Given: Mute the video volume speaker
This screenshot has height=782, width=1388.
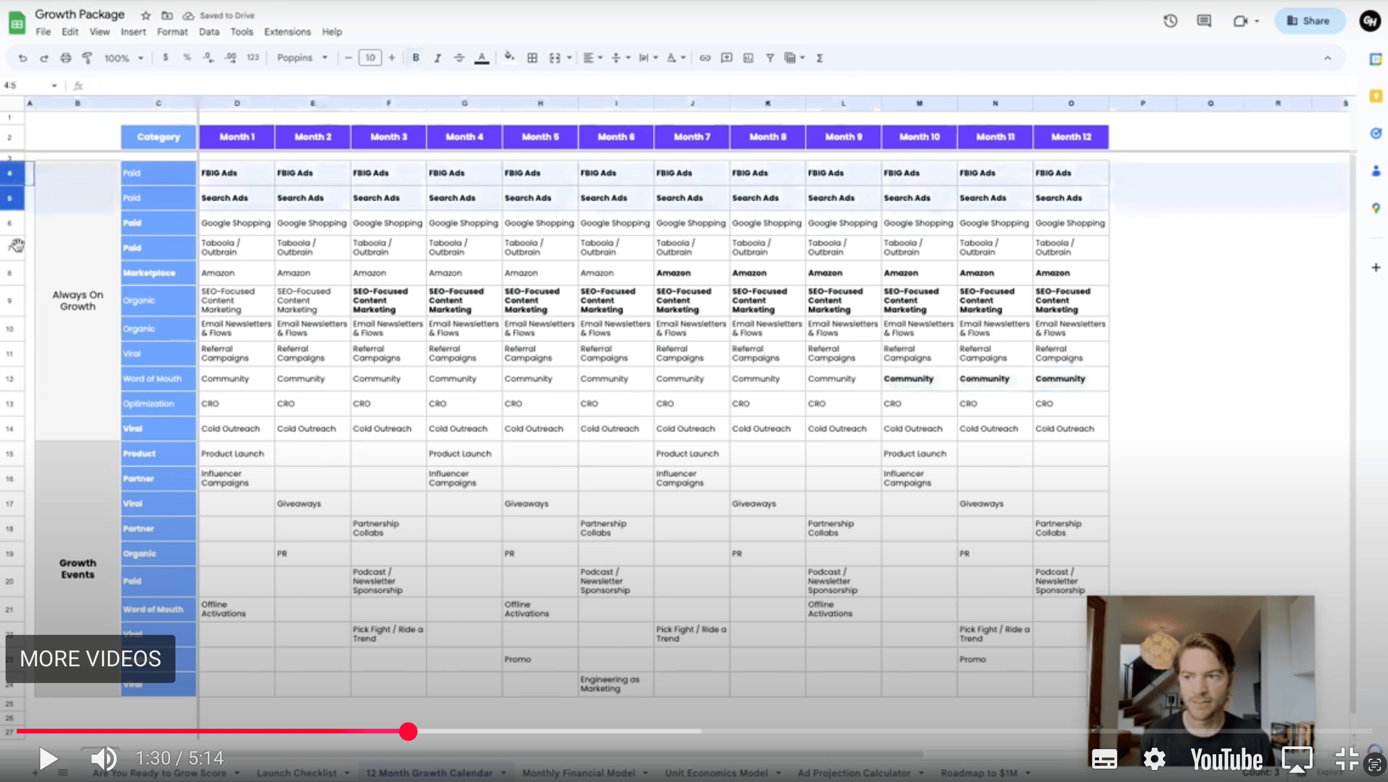Looking at the screenshot, I should tap(104, 758).
